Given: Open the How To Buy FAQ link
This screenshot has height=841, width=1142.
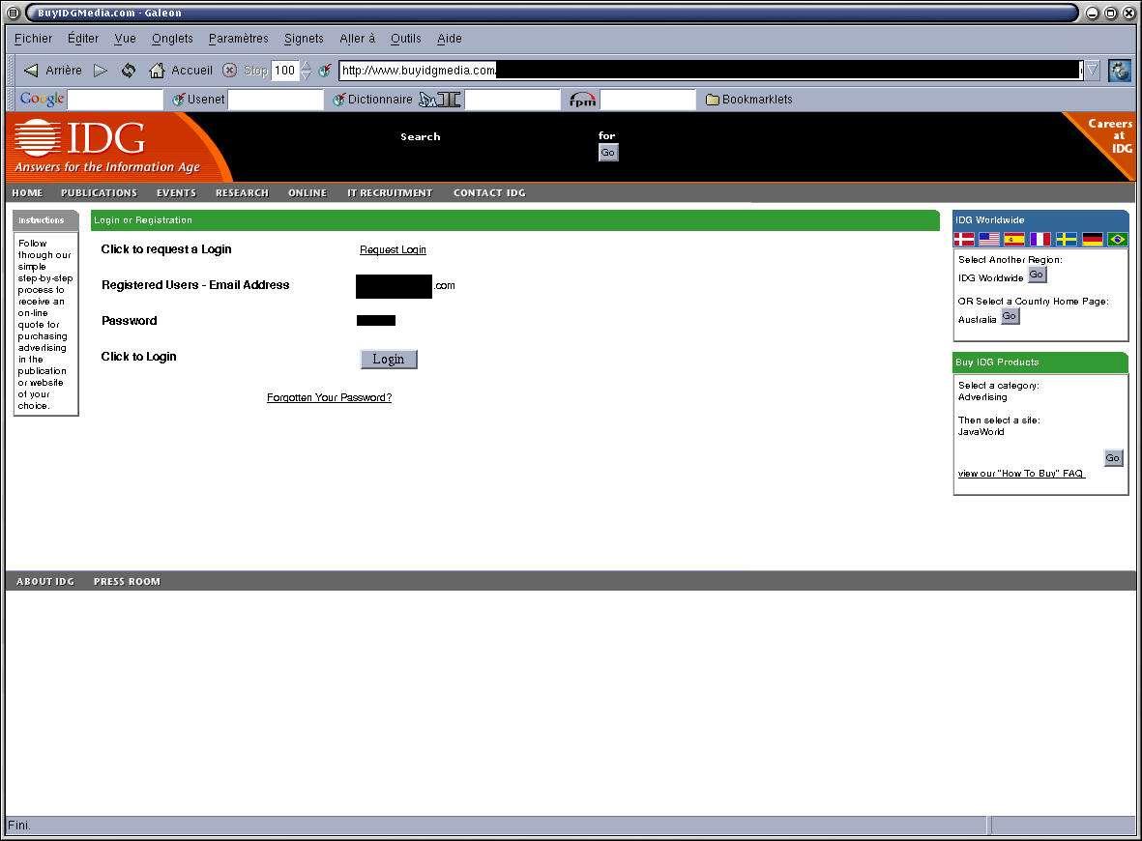Looking at the screenshot, I should (x=1021, y=474).
